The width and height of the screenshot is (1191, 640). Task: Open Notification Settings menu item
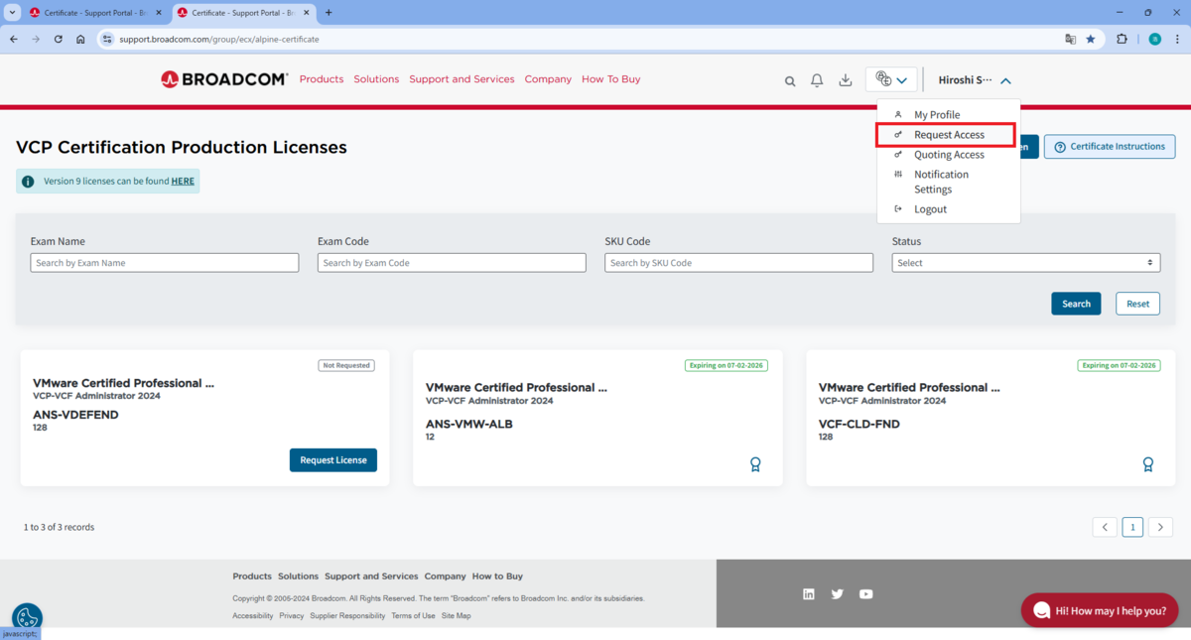940,182
